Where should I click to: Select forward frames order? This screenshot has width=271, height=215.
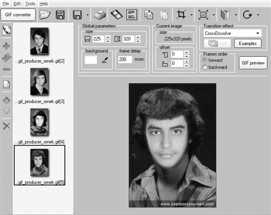coord(213,60)
